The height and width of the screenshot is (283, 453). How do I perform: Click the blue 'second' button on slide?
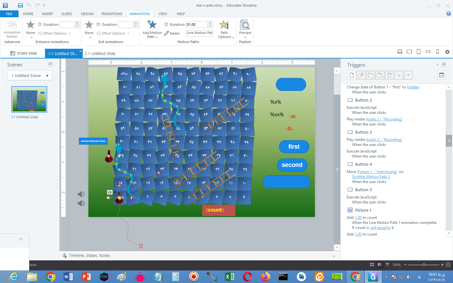[292, 165]
